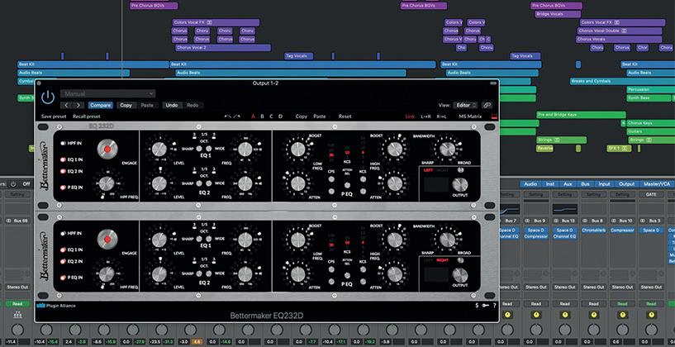This screenshot has width=675, height=347.
Task: Click the link chain icon beside Editor
Action: (487, 105)
